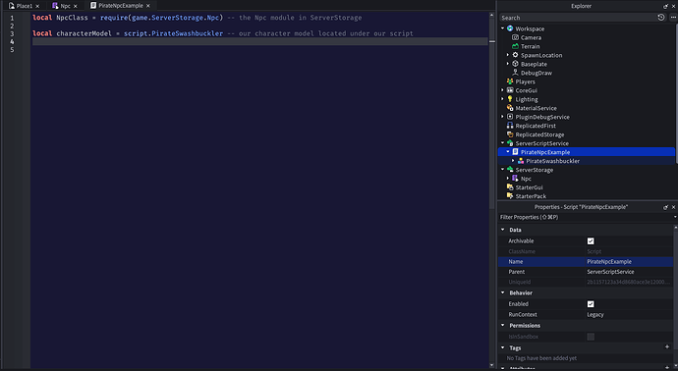678x371 pixels.
Task: Click the PluginDebugService icon
Action: [x=510, y=117]
